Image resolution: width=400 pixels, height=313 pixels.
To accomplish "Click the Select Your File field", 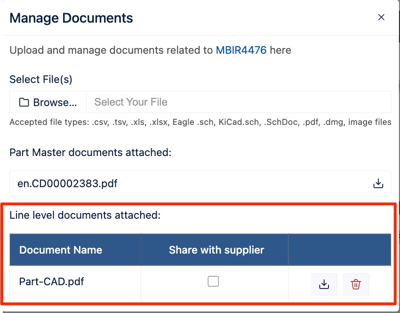I will 239,102.
